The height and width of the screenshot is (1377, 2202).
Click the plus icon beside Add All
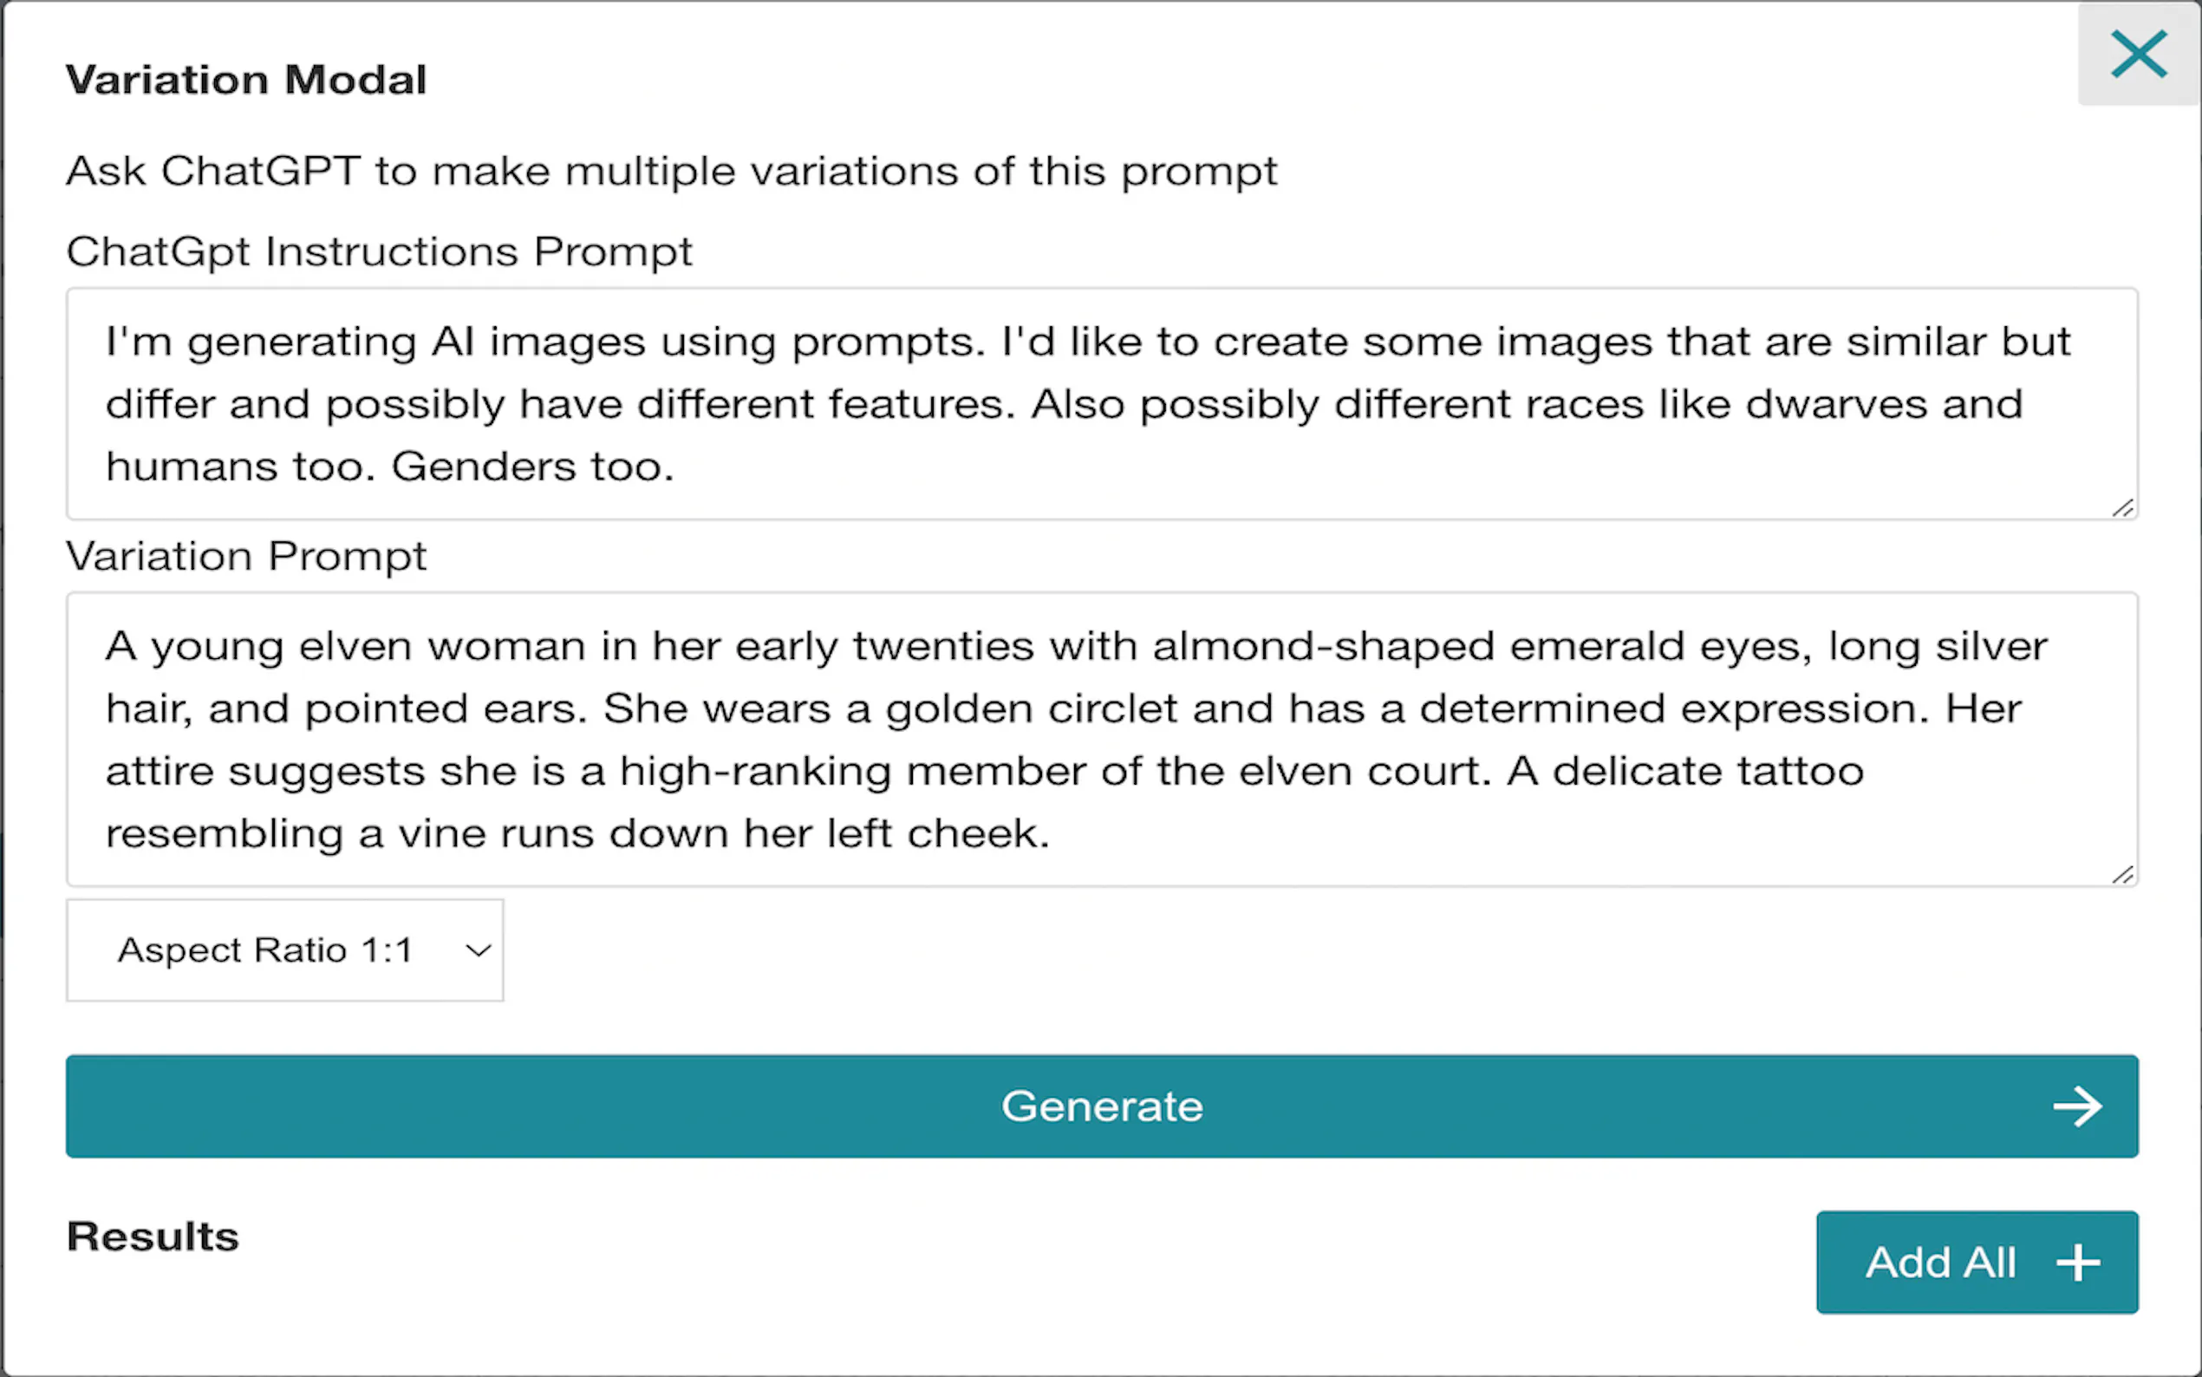point(2078,1263)
